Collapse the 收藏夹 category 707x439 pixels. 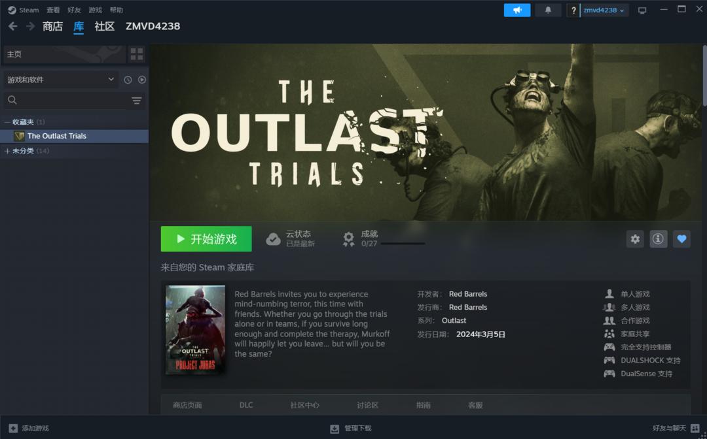7,122
